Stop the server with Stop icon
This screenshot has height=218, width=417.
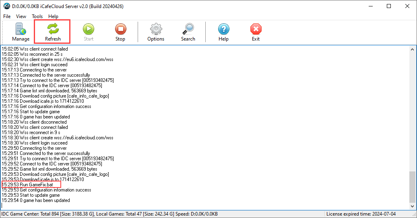pyautogui.click(x=120, y=29)
